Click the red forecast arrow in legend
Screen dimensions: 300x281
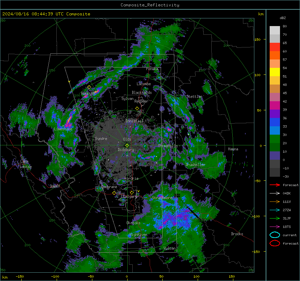(275, 185)
